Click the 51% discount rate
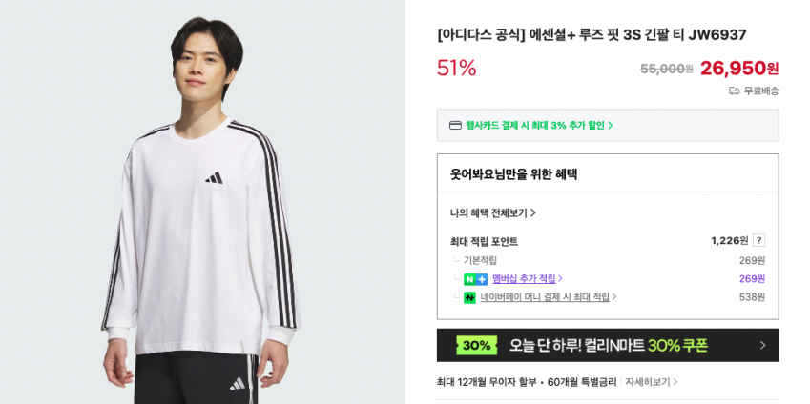 (456, 68)
